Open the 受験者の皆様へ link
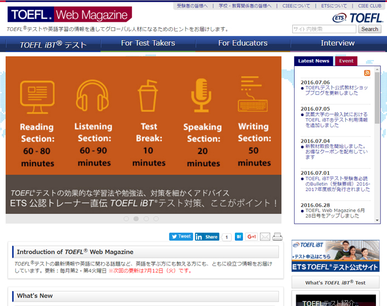This screenshot has height=306, width=387. pyautogui.click(x=192, y=6)
